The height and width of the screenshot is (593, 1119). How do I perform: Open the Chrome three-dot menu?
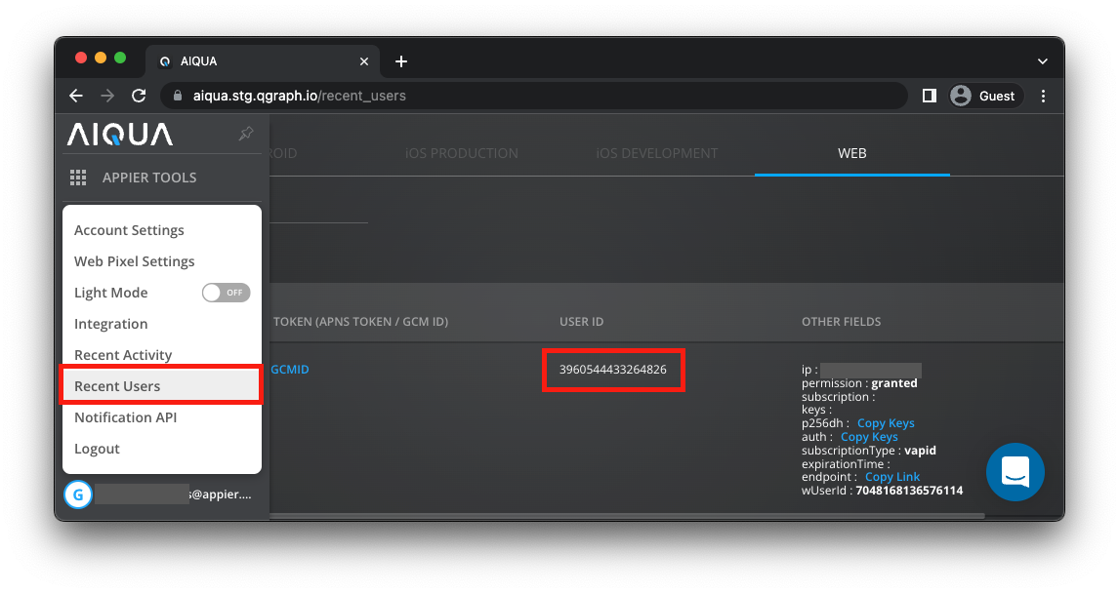(x=1044, y=96)
